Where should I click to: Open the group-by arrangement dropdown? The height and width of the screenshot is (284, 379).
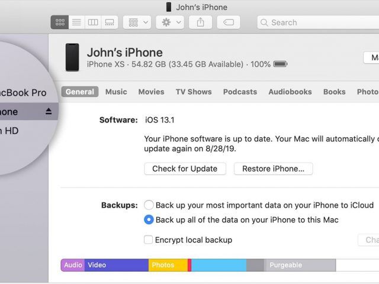[x=137, y=22]
